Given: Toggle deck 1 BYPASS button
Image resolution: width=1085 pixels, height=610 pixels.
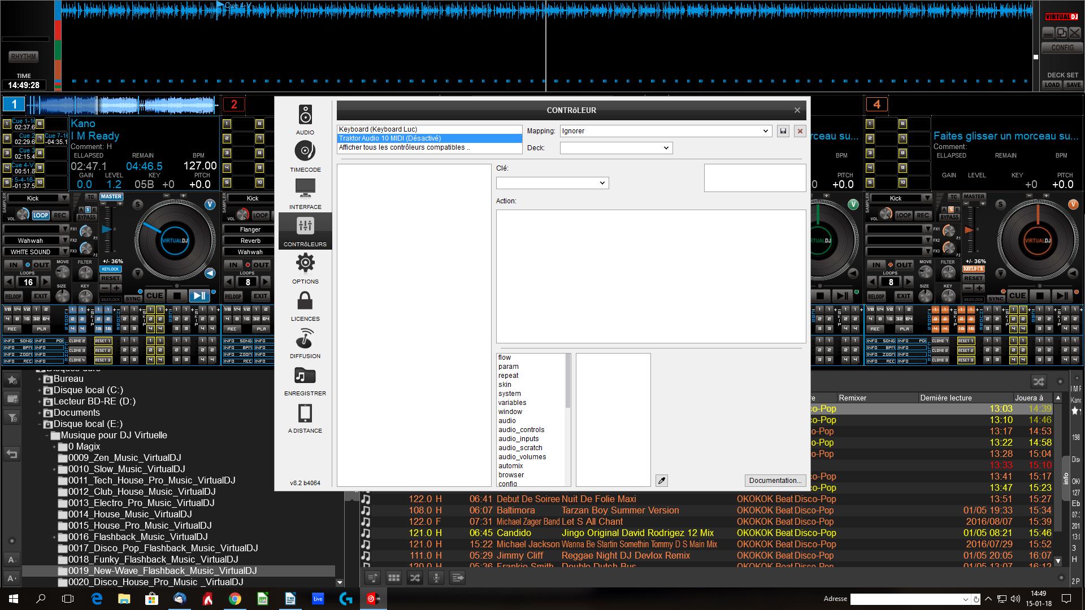Looking at the screenshot, I should click(86, 217).
